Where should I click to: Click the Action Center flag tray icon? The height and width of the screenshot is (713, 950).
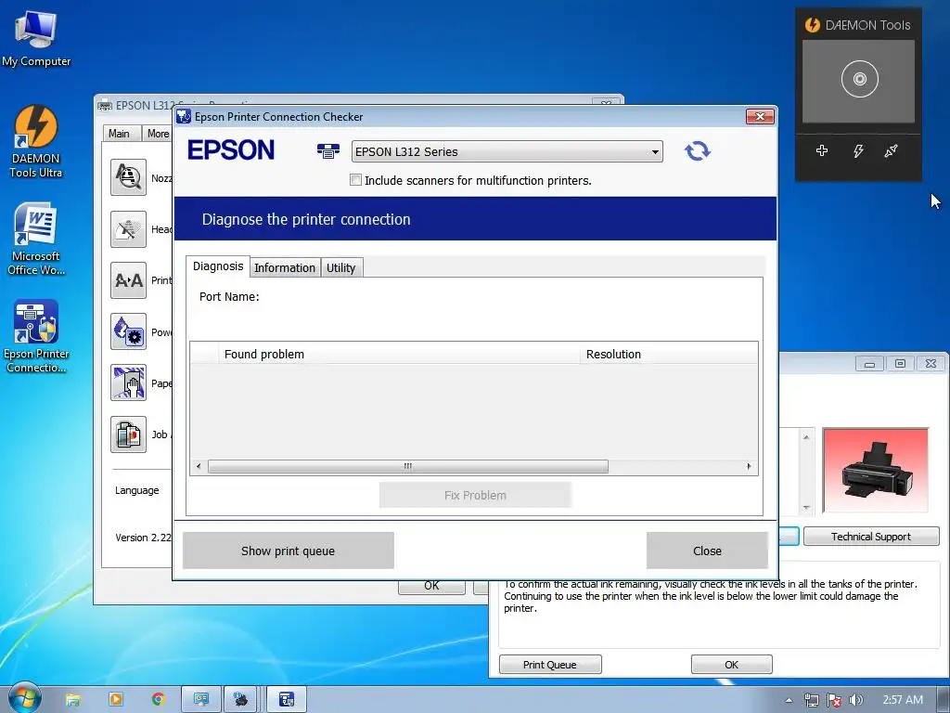pos(834,700)
